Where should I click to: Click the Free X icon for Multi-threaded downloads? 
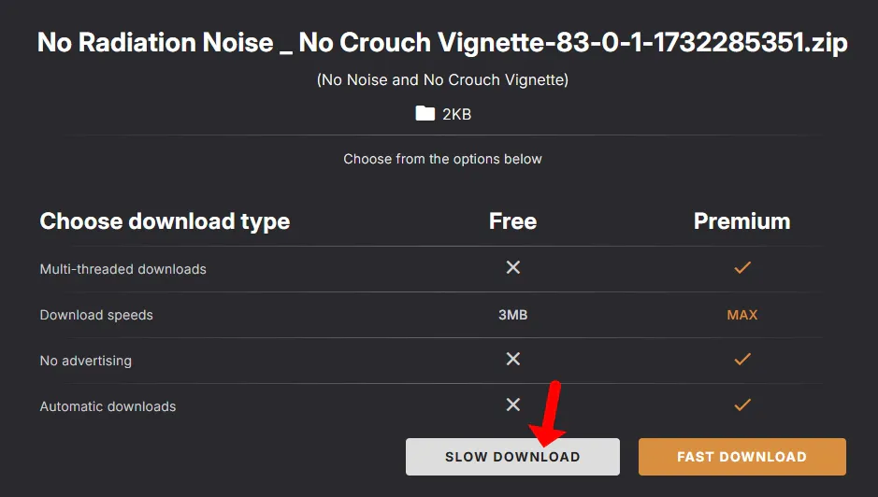pyautogui.click(x=512, y=268)
